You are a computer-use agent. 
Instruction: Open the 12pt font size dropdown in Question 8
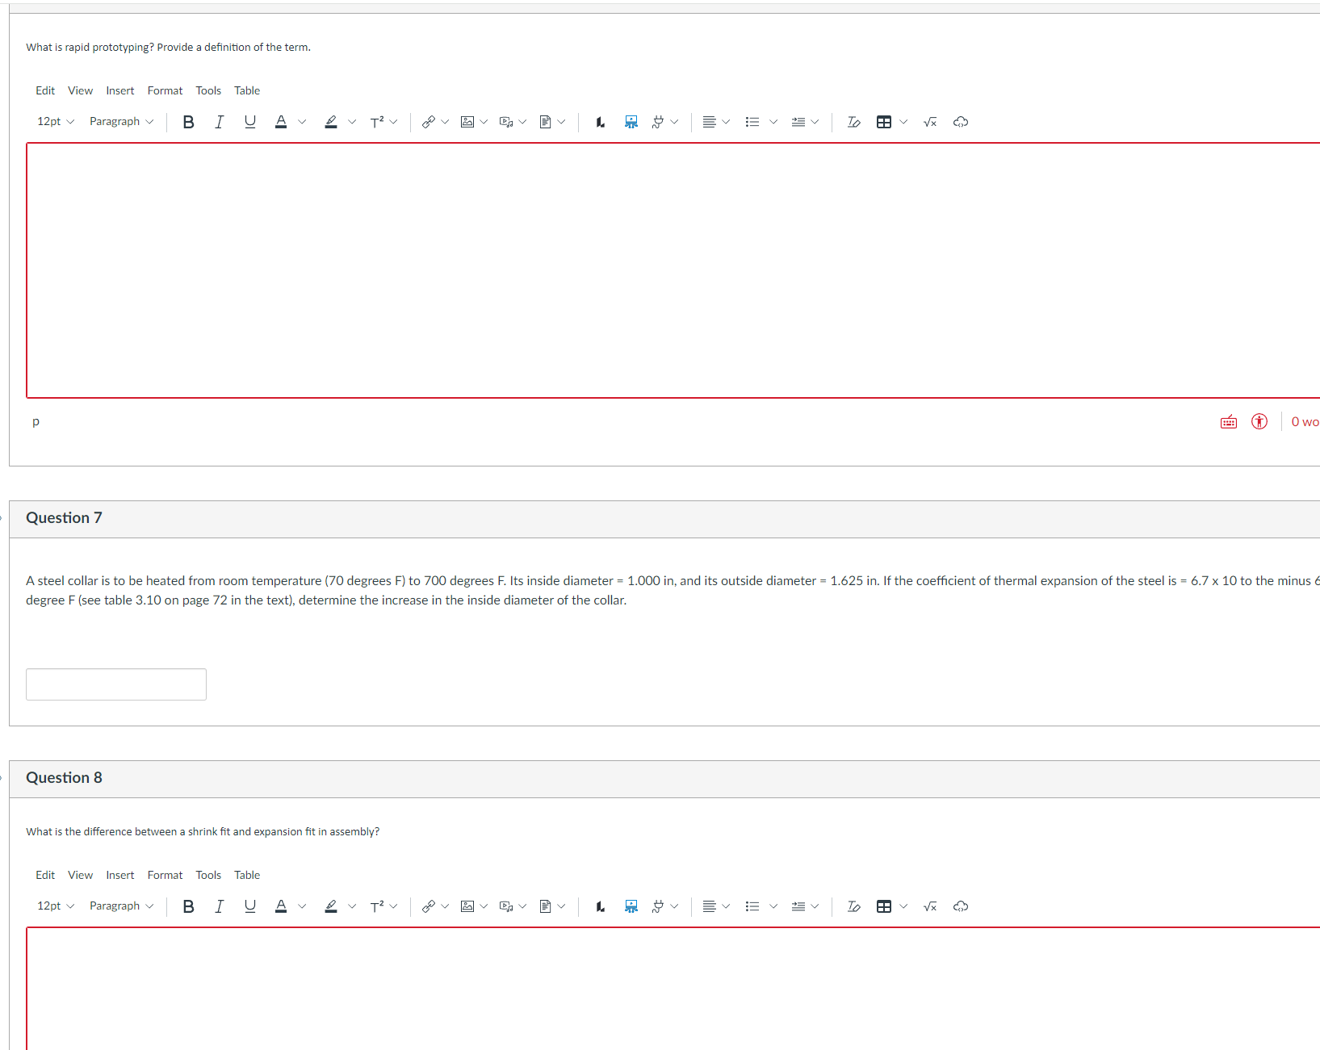[x=56, y=906]
